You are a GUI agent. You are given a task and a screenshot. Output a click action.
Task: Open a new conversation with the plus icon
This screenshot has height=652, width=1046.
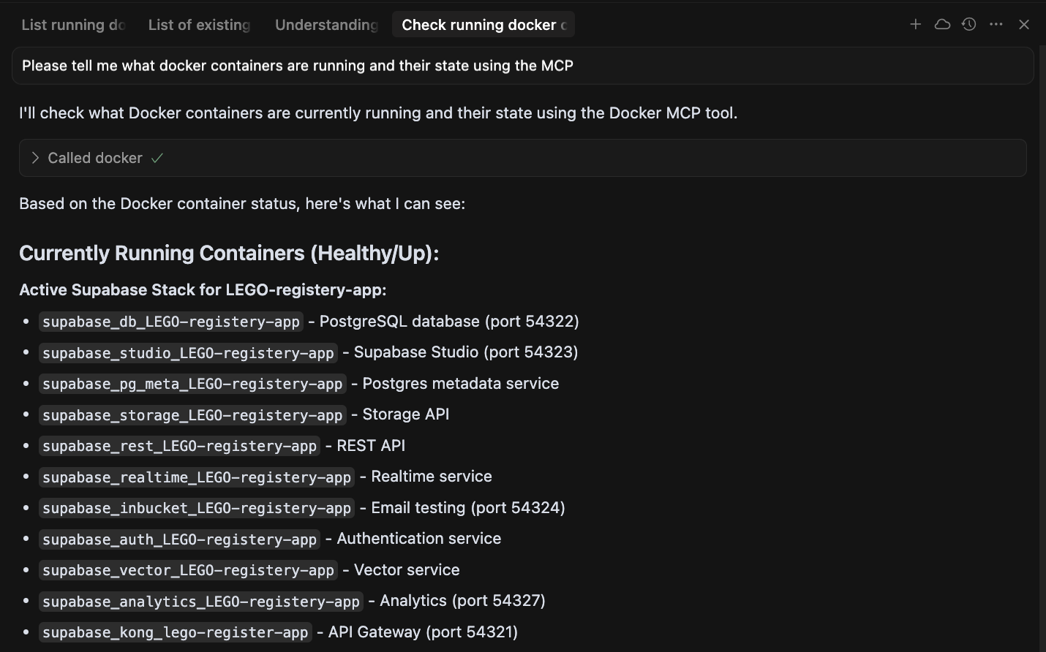[x=915, y=23]
